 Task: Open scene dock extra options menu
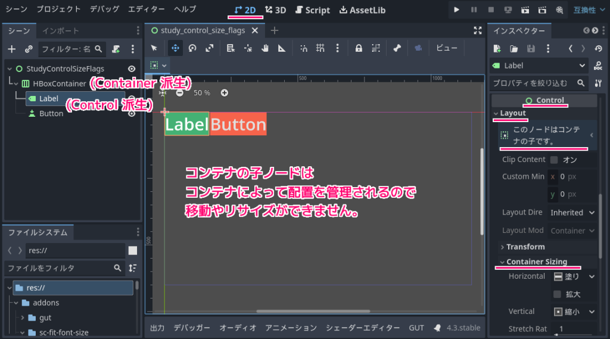(133, 49)
